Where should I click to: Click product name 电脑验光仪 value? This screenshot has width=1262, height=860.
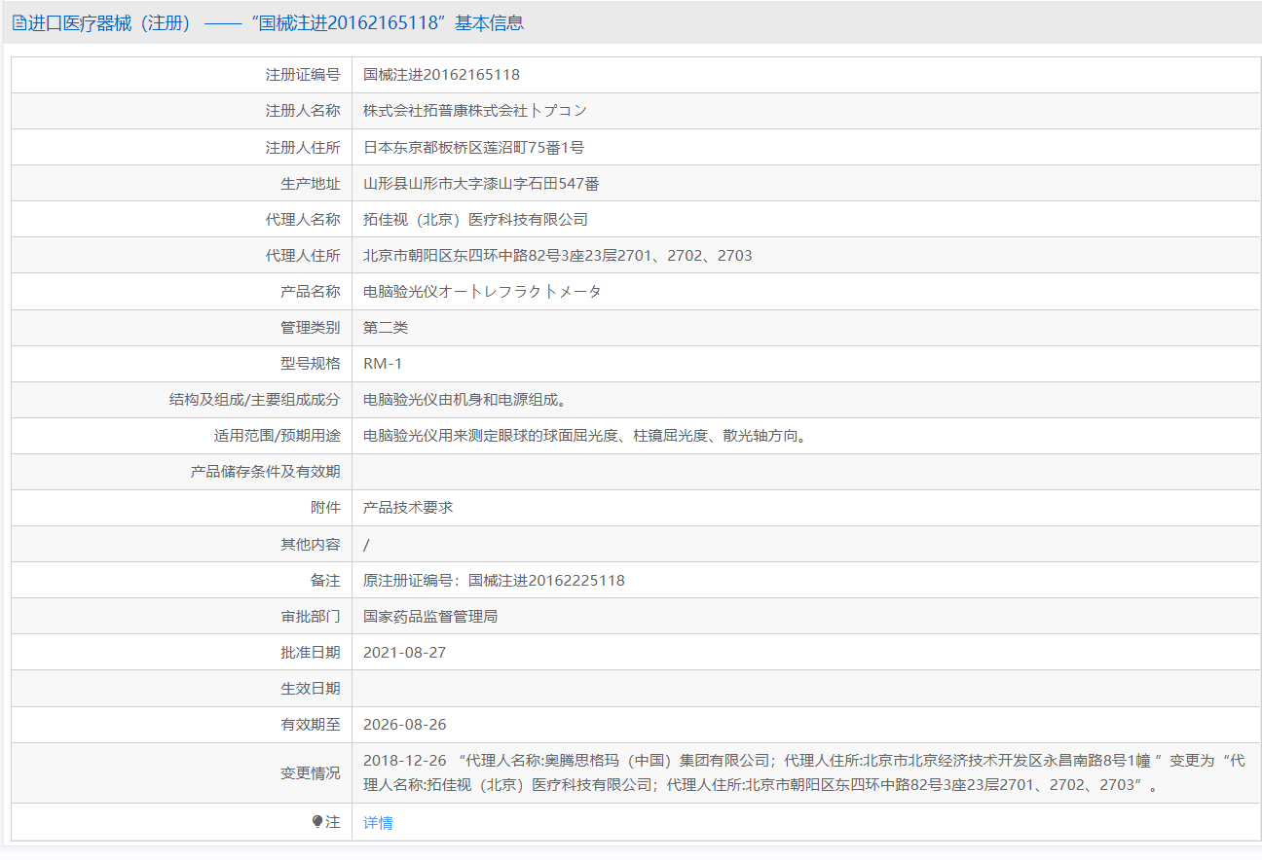[x=482, y=292]
